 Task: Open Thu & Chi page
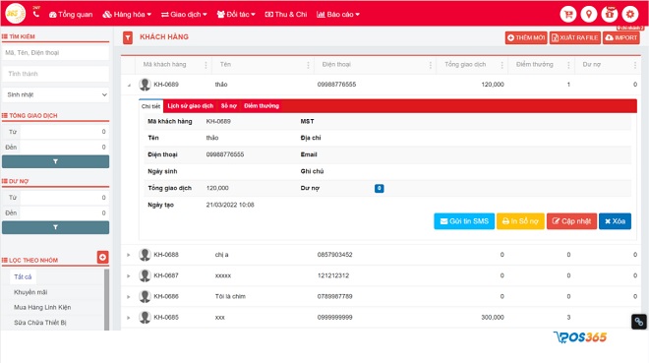pyautogui.click(x=286, y=14)
